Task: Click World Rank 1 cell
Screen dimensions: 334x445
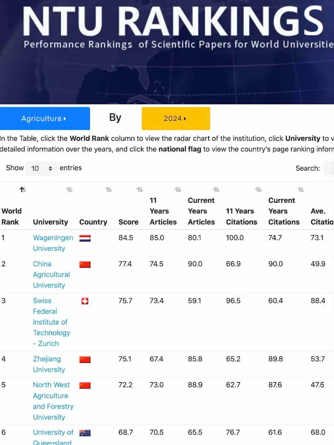Action: [x=3, y=237]
